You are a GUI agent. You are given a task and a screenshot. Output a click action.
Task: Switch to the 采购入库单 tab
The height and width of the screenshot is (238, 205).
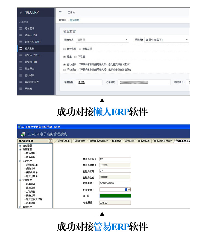[64, 141]
